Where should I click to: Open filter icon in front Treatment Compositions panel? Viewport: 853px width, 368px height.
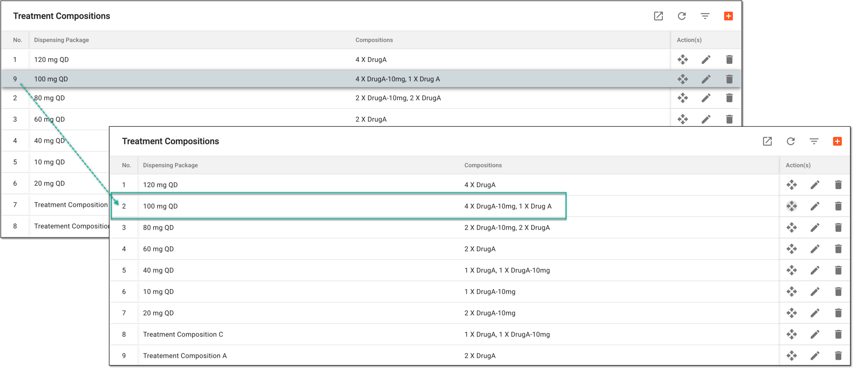click(814, 141)
